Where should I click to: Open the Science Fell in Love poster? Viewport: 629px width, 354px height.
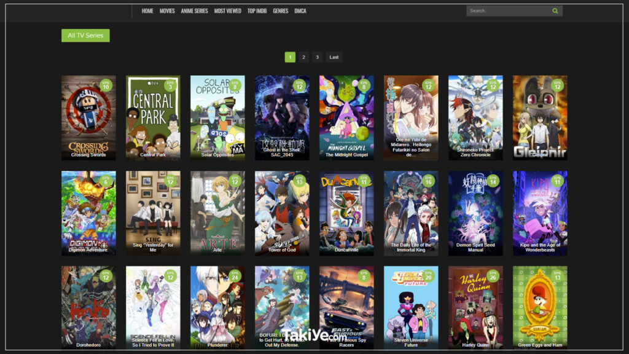153,308
